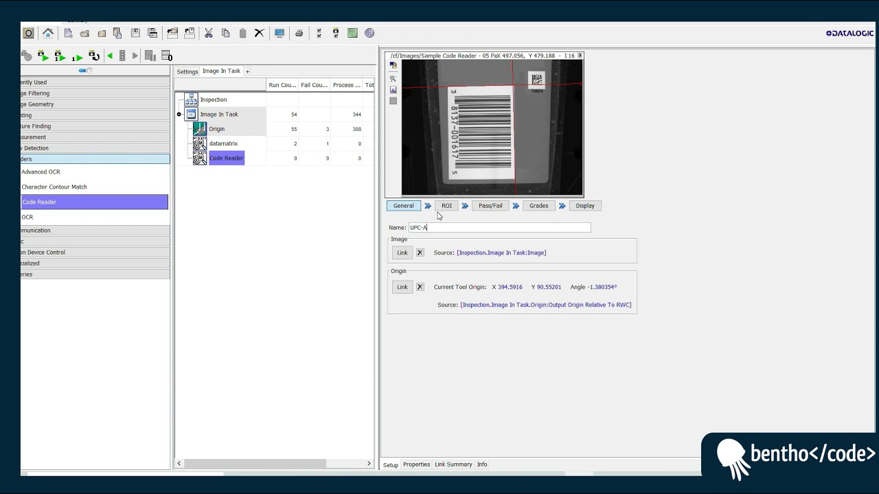Click the General step button
The image size is (879, 494).
(x=404, y=206)
